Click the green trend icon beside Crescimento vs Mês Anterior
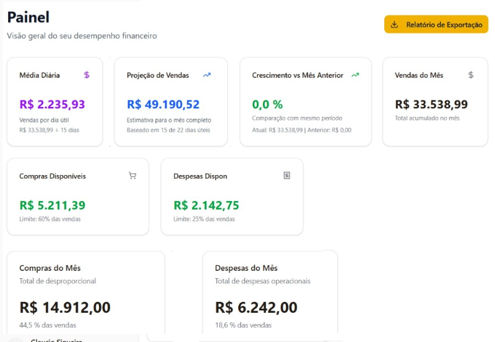Viewport: 495px width, 342px height. 355,75
